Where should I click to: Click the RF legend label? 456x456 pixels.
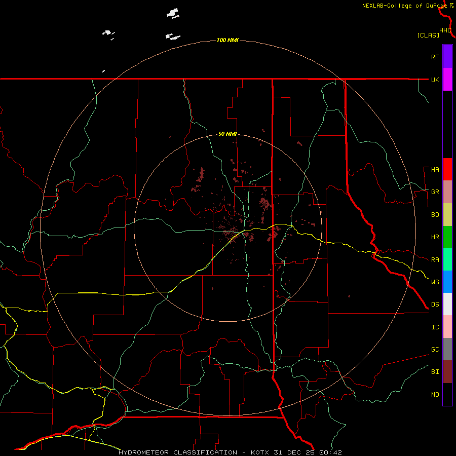pos(435,57)
